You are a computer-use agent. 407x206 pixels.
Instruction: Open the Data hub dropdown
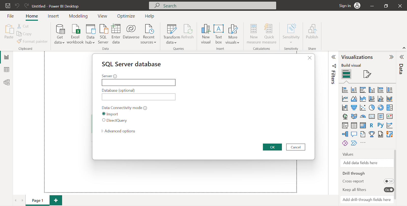(90, 34)
